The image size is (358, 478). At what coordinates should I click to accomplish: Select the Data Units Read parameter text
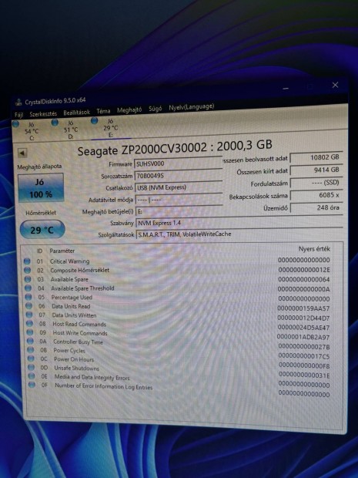pyautogui.click(x=71, y=306)
